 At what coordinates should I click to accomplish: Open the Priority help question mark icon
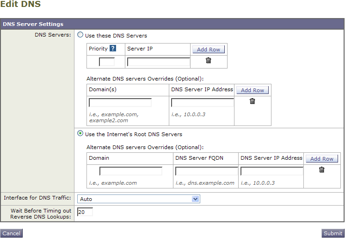[113, 48]
